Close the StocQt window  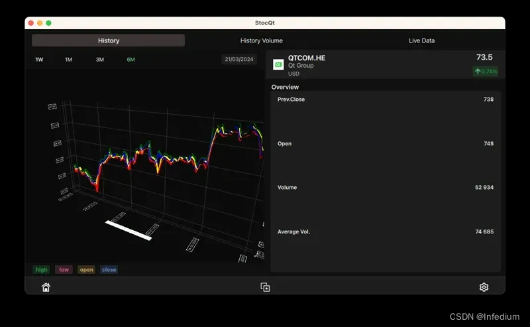pyautogui.click(x=31, y=23)
